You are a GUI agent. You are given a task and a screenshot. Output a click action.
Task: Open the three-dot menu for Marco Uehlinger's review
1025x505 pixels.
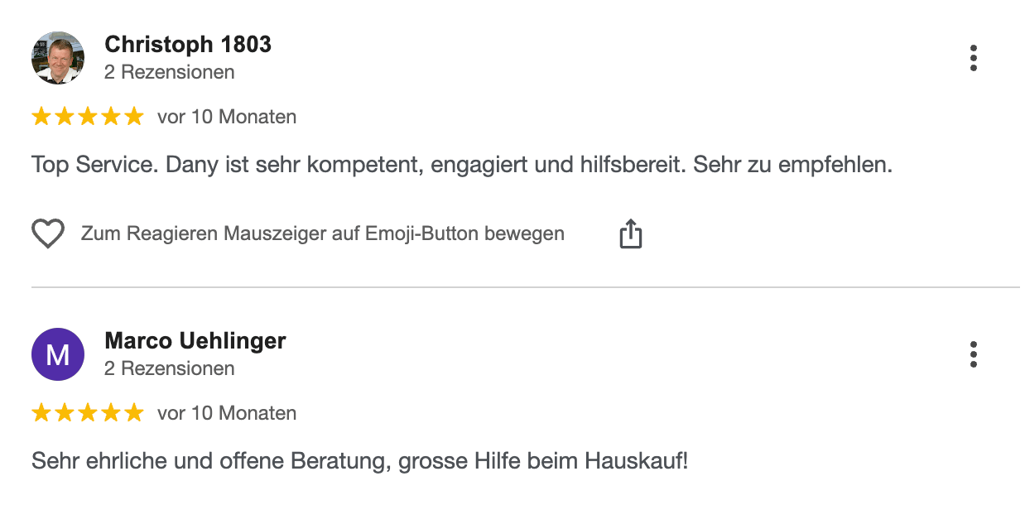974,354
